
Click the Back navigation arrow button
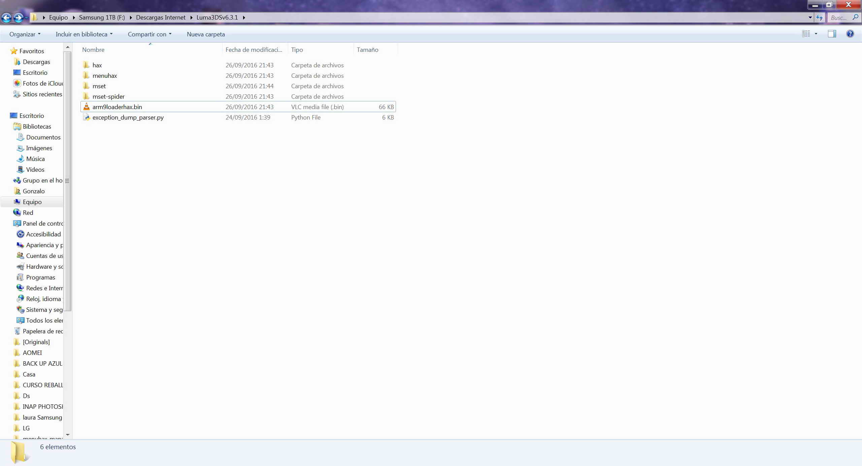[6, 18]
